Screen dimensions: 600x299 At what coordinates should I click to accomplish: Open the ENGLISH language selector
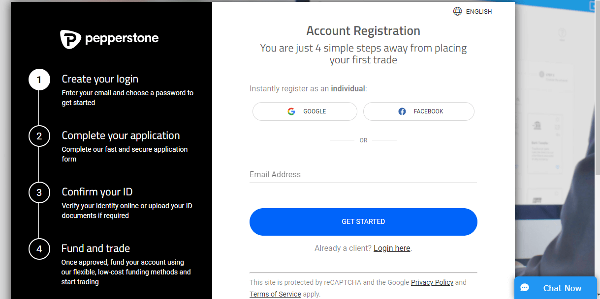[x=473, y=11]
